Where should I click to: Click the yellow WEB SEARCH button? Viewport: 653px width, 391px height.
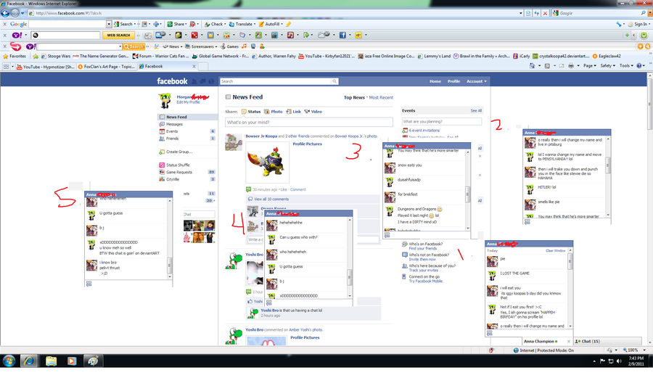[119, 35]
